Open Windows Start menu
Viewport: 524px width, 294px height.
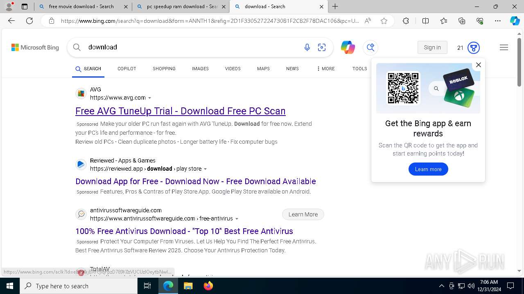click(x=10, y=286)
